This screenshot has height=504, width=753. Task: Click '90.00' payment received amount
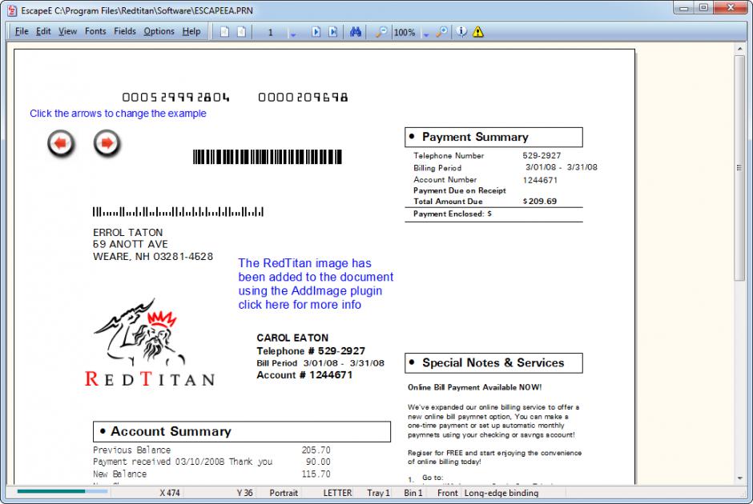point(318,462)
